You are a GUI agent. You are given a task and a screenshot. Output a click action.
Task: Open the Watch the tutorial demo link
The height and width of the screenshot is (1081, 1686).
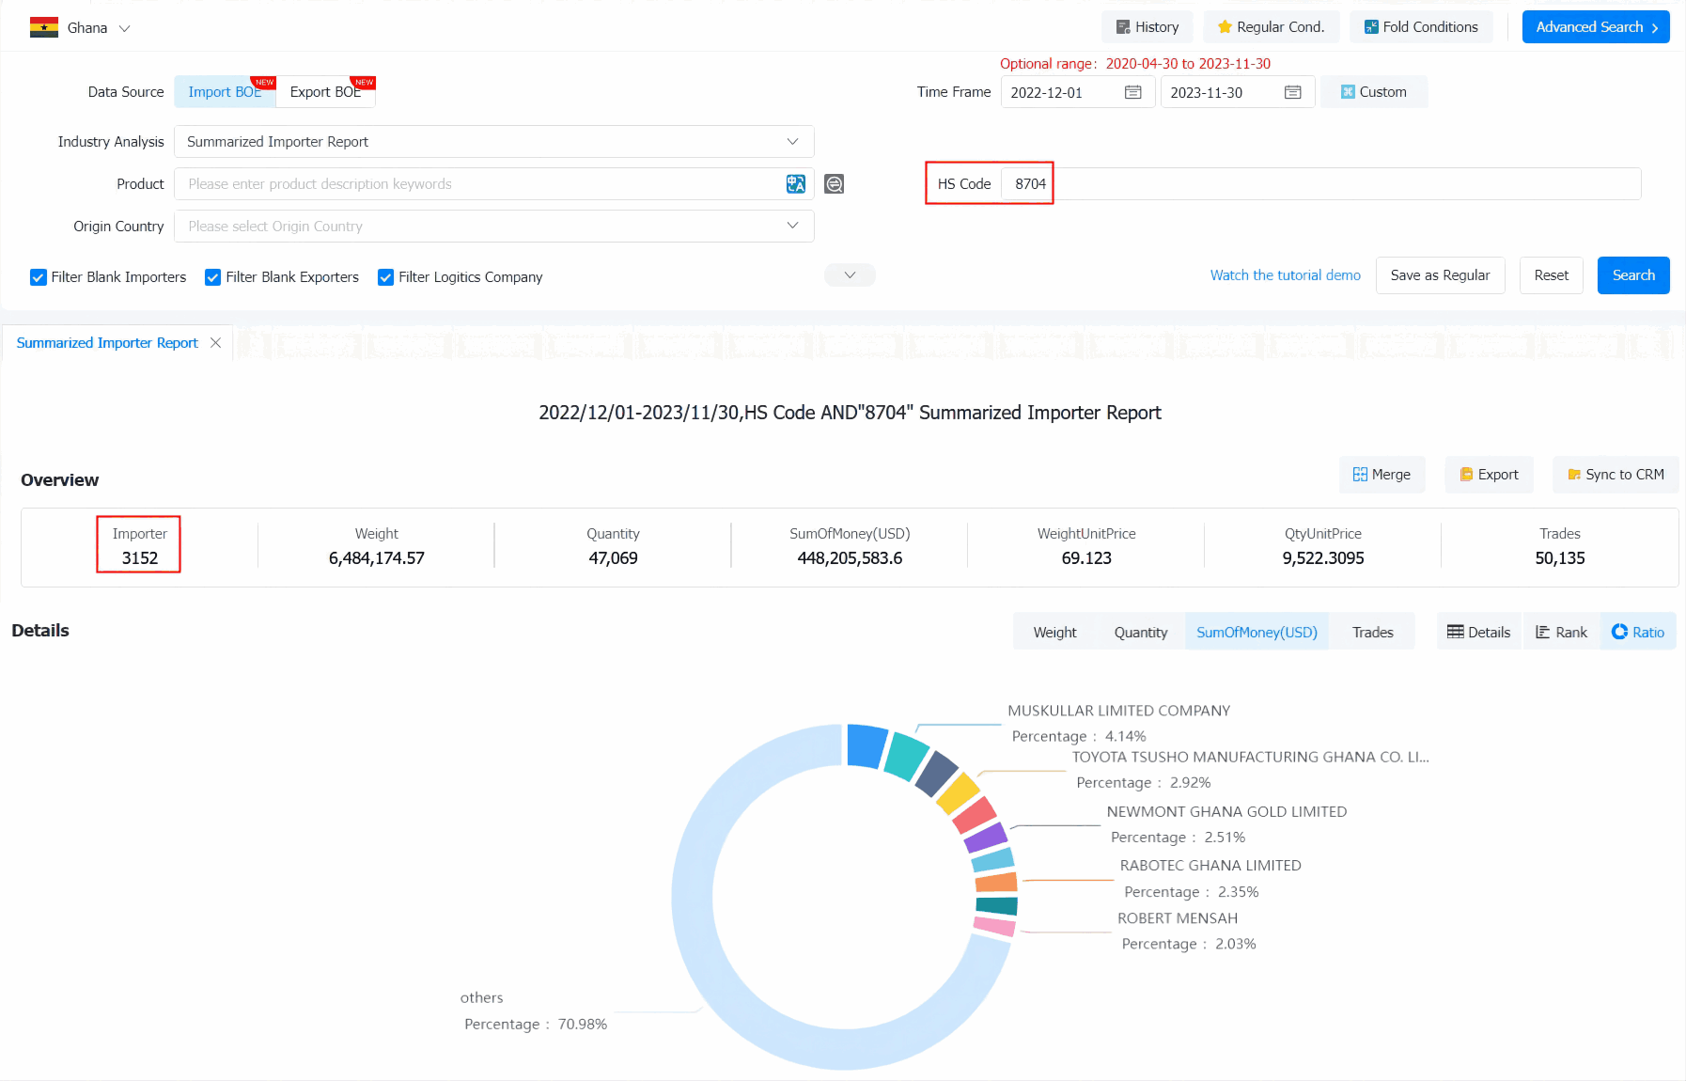click(x=1285, y=275)
